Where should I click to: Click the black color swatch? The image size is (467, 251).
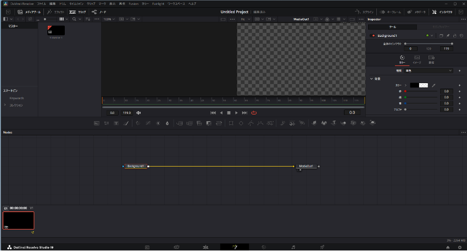click(x=414, y=85)
